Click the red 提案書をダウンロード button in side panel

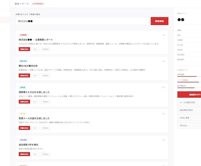[x=189, y=94]
